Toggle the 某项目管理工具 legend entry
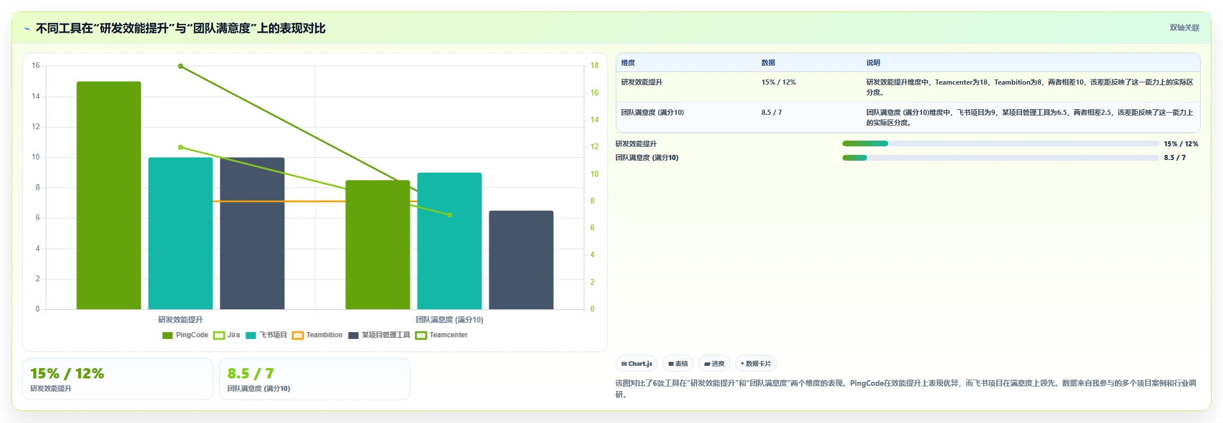Image resolution: width=1223 pixels, height=423 pixels. point(379,335)
